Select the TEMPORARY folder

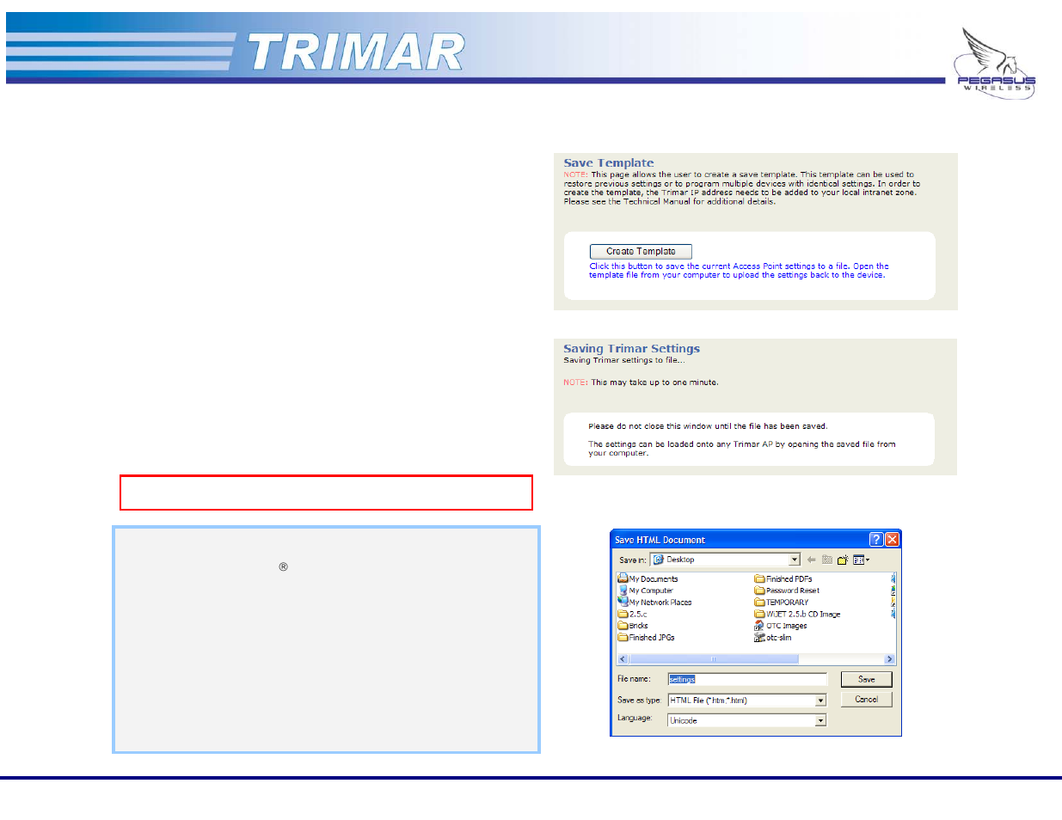coord(781,602)
